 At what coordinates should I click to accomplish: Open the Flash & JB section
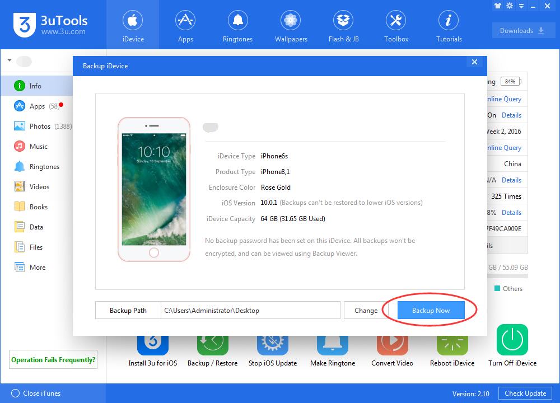tap(343, 25)
